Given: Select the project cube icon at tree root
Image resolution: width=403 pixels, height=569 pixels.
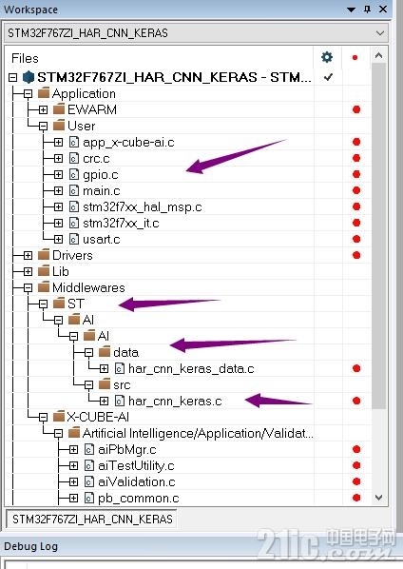Looking at the screenshot, I should point(29,77).
